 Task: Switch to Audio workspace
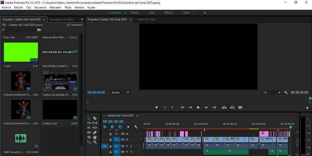(x=186, y=12)
